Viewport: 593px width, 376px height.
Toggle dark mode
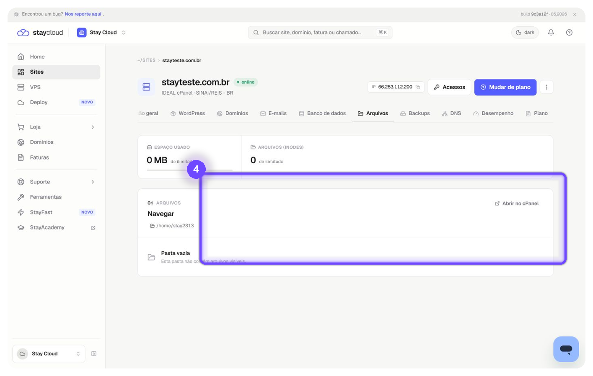pos(525,32)
